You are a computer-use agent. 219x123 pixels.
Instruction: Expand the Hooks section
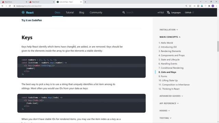165,111
